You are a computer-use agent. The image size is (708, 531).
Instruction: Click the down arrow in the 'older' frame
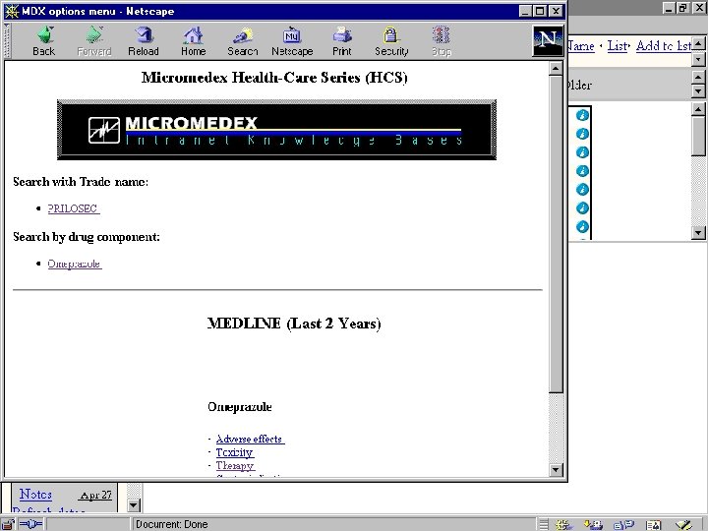[698, 91]
